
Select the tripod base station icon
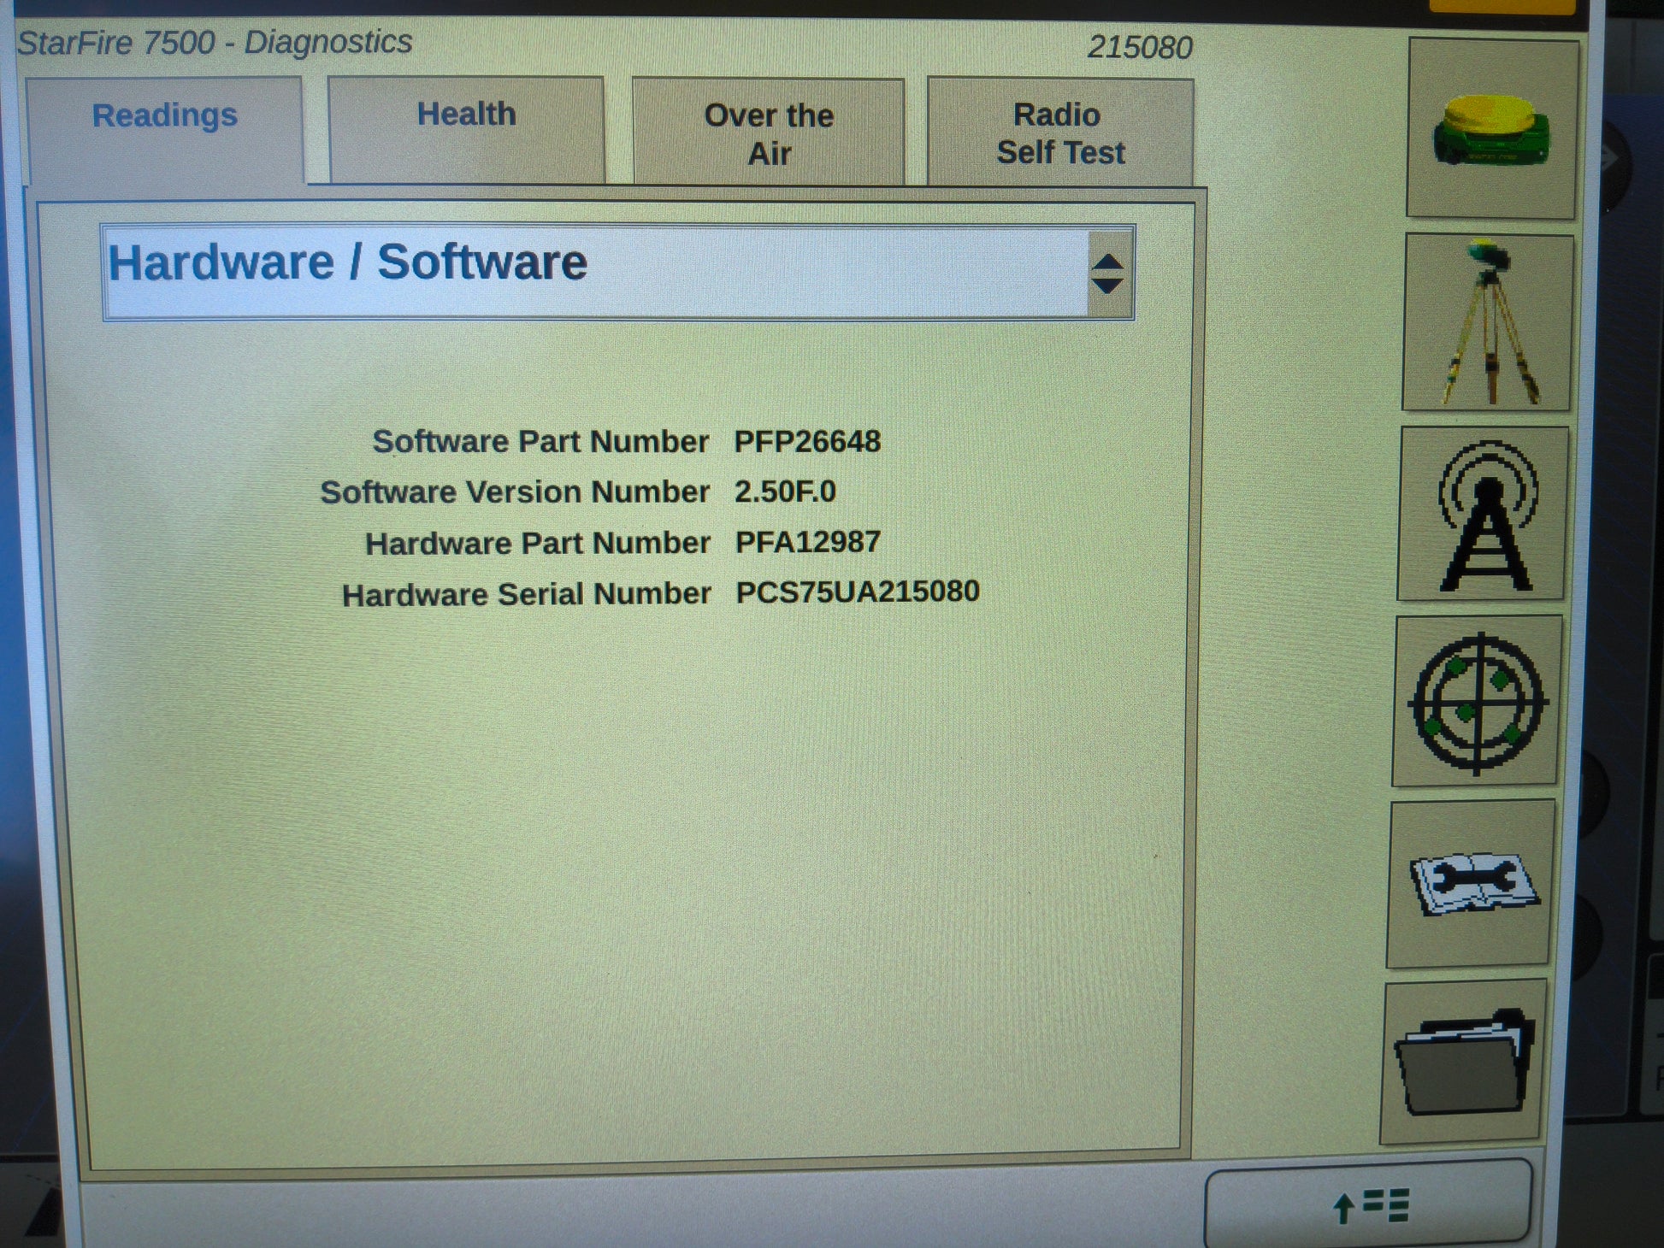1488,322
